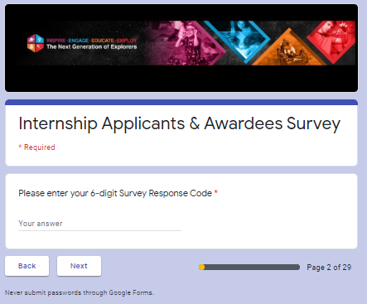Click the black area of the header banner
Image resolution: width=367 pixels, height=304 pixels.
(181, 79)
